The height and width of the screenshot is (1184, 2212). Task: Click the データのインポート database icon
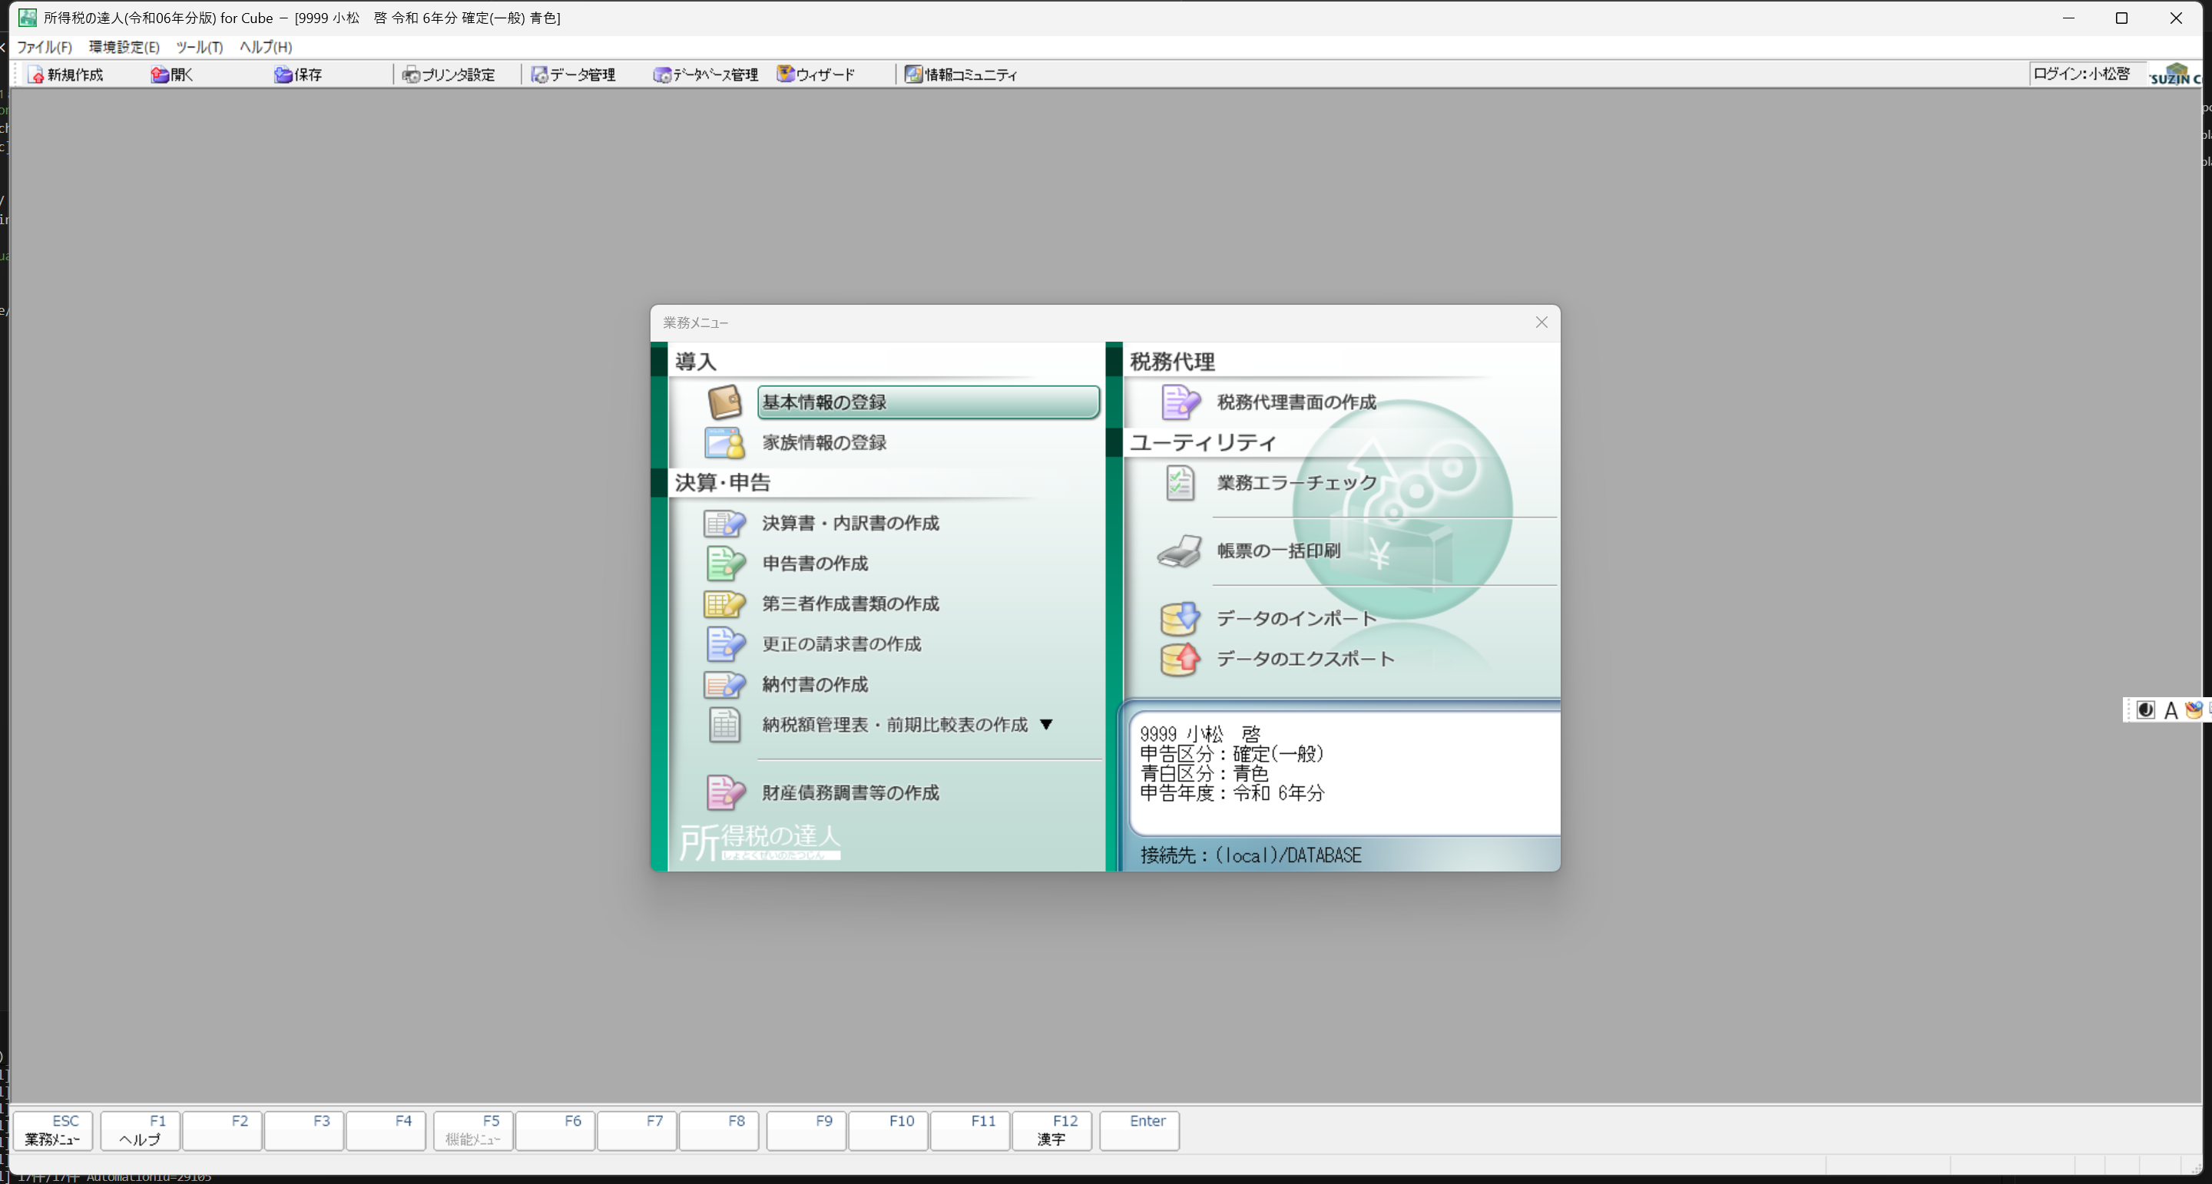point(1179,618)
